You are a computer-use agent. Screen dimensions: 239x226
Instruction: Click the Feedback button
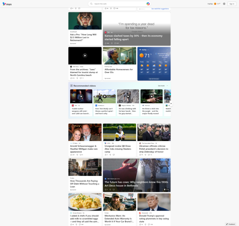coord(231,224)
